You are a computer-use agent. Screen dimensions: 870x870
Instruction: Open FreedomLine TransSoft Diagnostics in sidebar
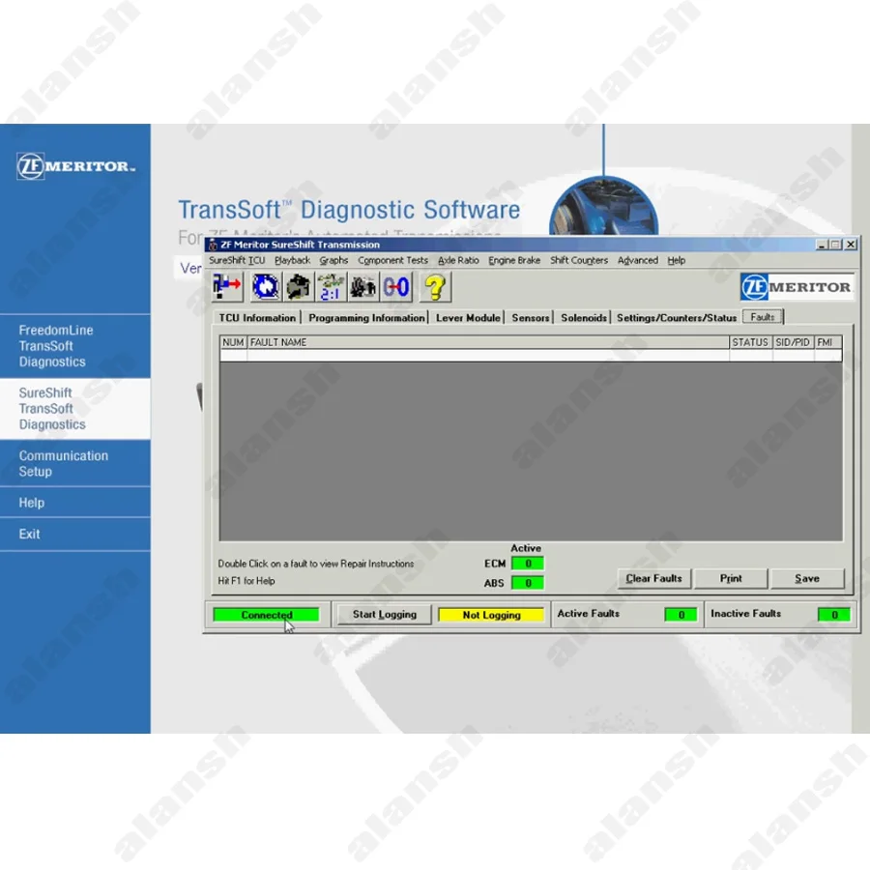click(x=74, y=346)
